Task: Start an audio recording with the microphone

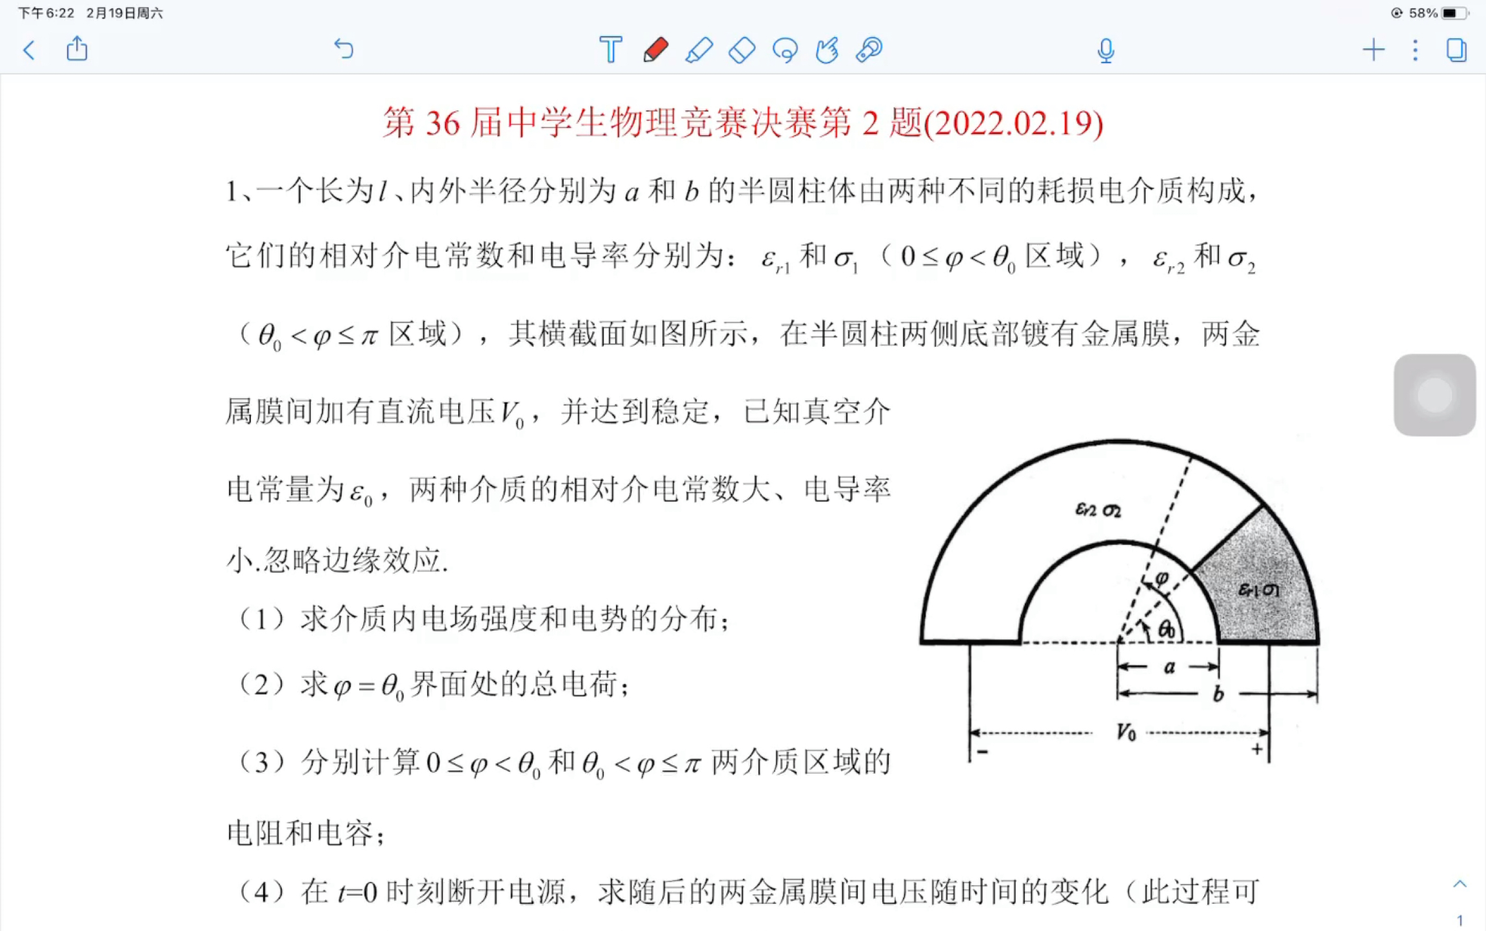Action: (1104, 51)
